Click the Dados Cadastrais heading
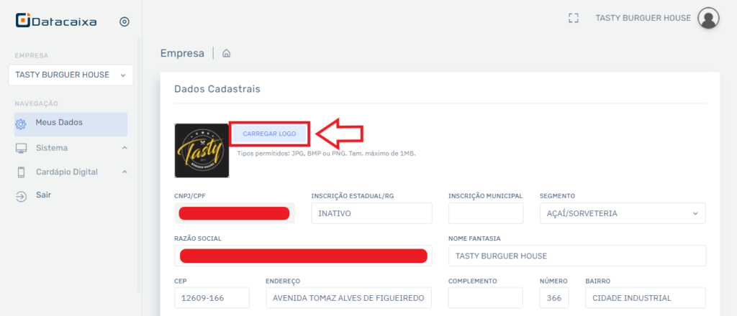 [217, 88]
